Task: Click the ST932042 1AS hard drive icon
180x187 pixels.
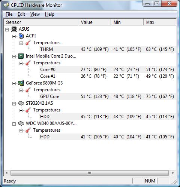Action: pos(21,103)
